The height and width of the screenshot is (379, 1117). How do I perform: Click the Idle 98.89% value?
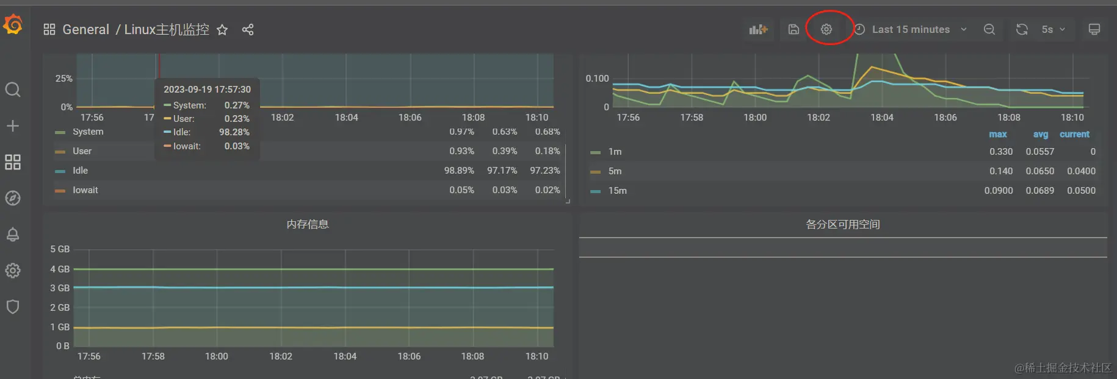pos(459,171)
